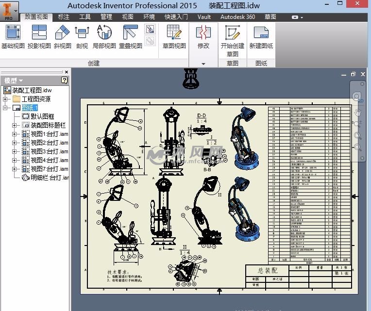This screenshot has height=311, width=371.
Task: Open the Modify (修改) panel dropdown
Action: [203, 64]
